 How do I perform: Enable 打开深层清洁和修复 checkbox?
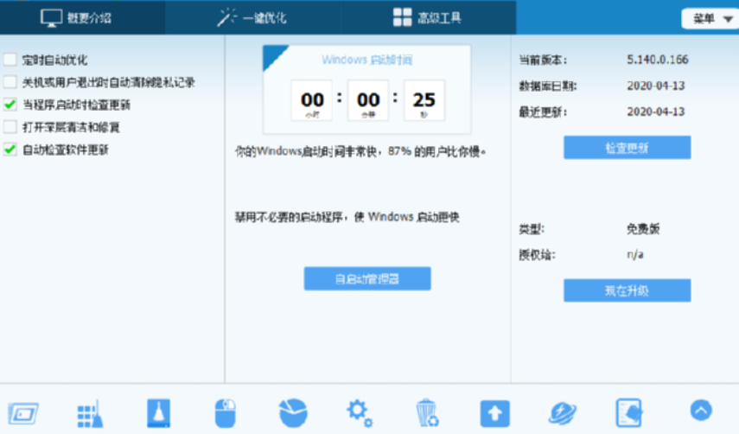click(x=10, y=127)
